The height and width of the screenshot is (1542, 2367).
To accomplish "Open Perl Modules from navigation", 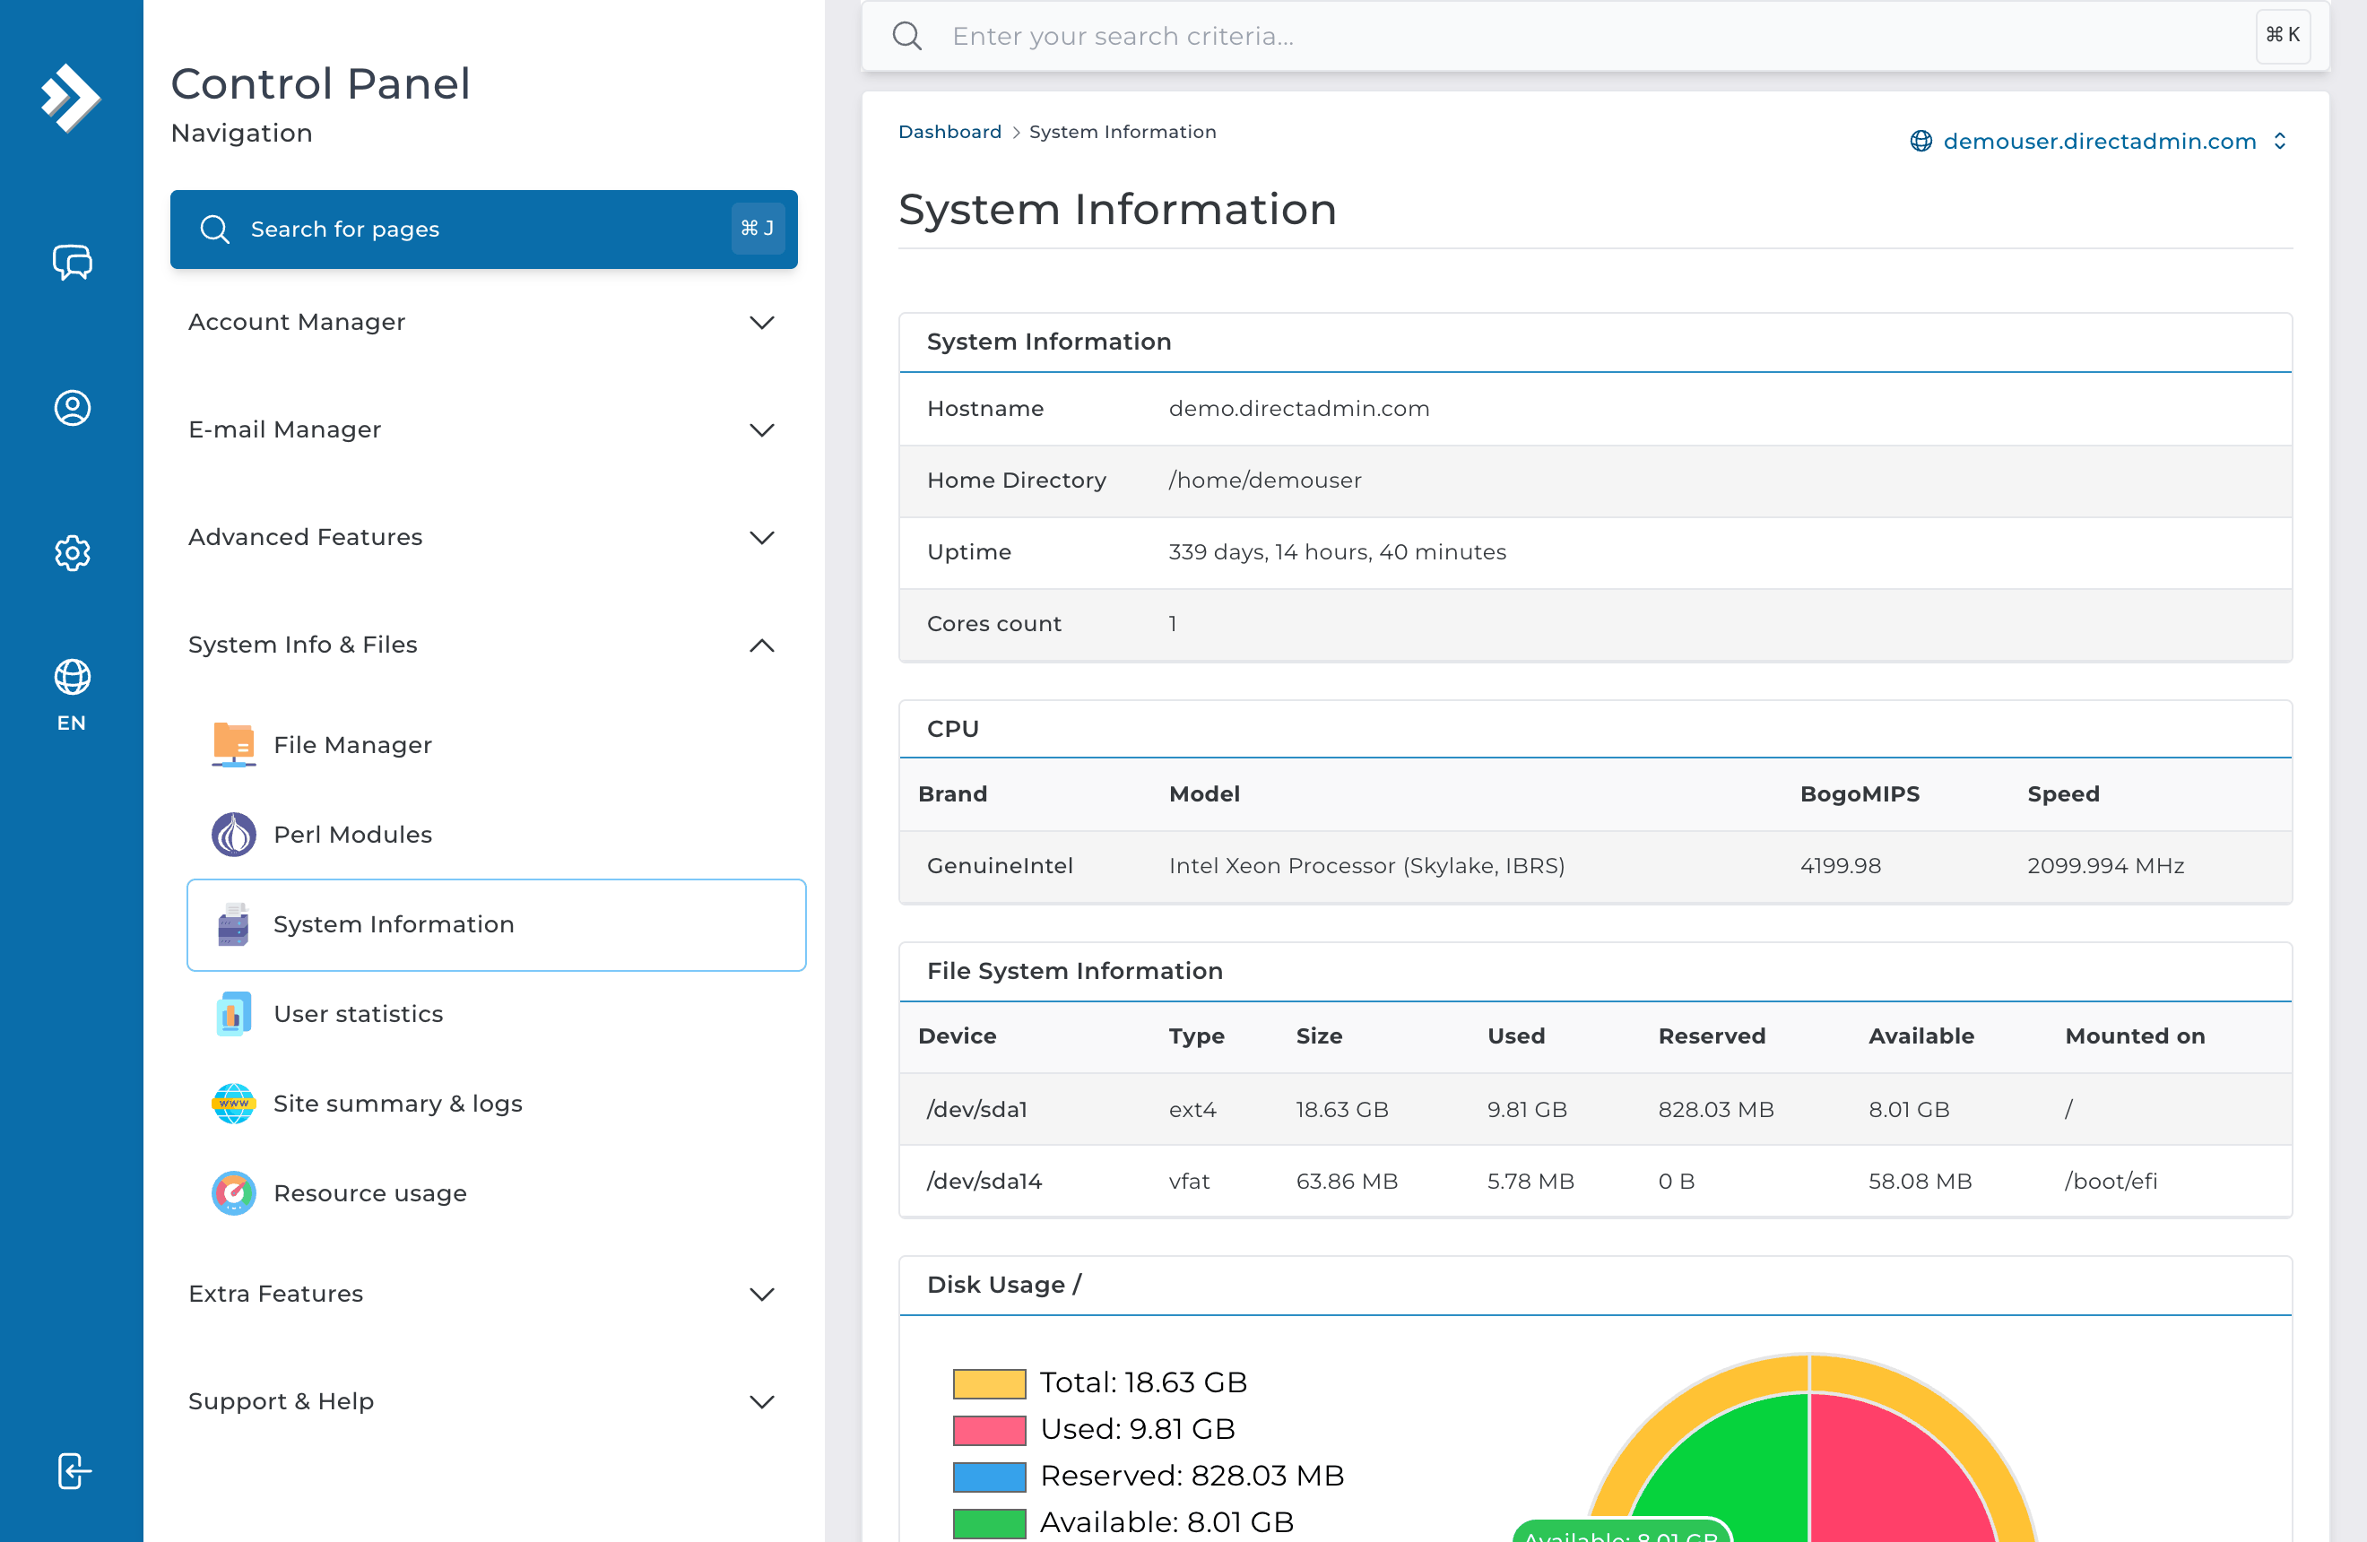I will [x=497, y=834].
